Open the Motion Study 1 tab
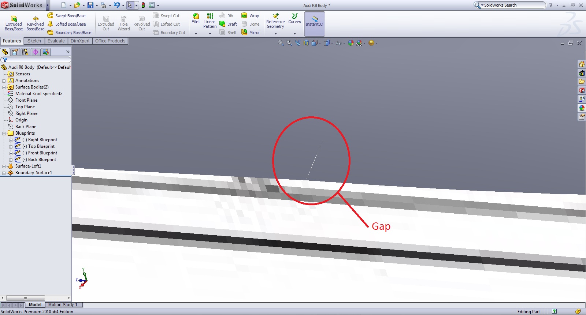This screenshot has height=315, width=586. (x=63, y=305)
